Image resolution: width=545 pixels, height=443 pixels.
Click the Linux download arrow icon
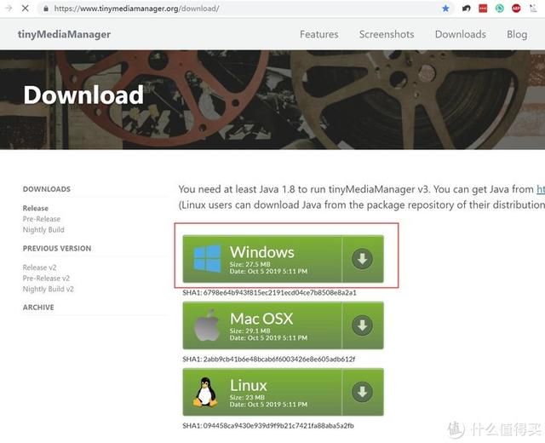362,392
